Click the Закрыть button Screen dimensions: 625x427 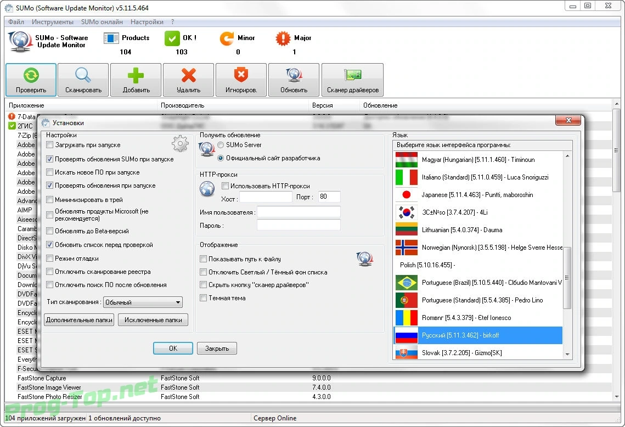(x=217, y=348)
